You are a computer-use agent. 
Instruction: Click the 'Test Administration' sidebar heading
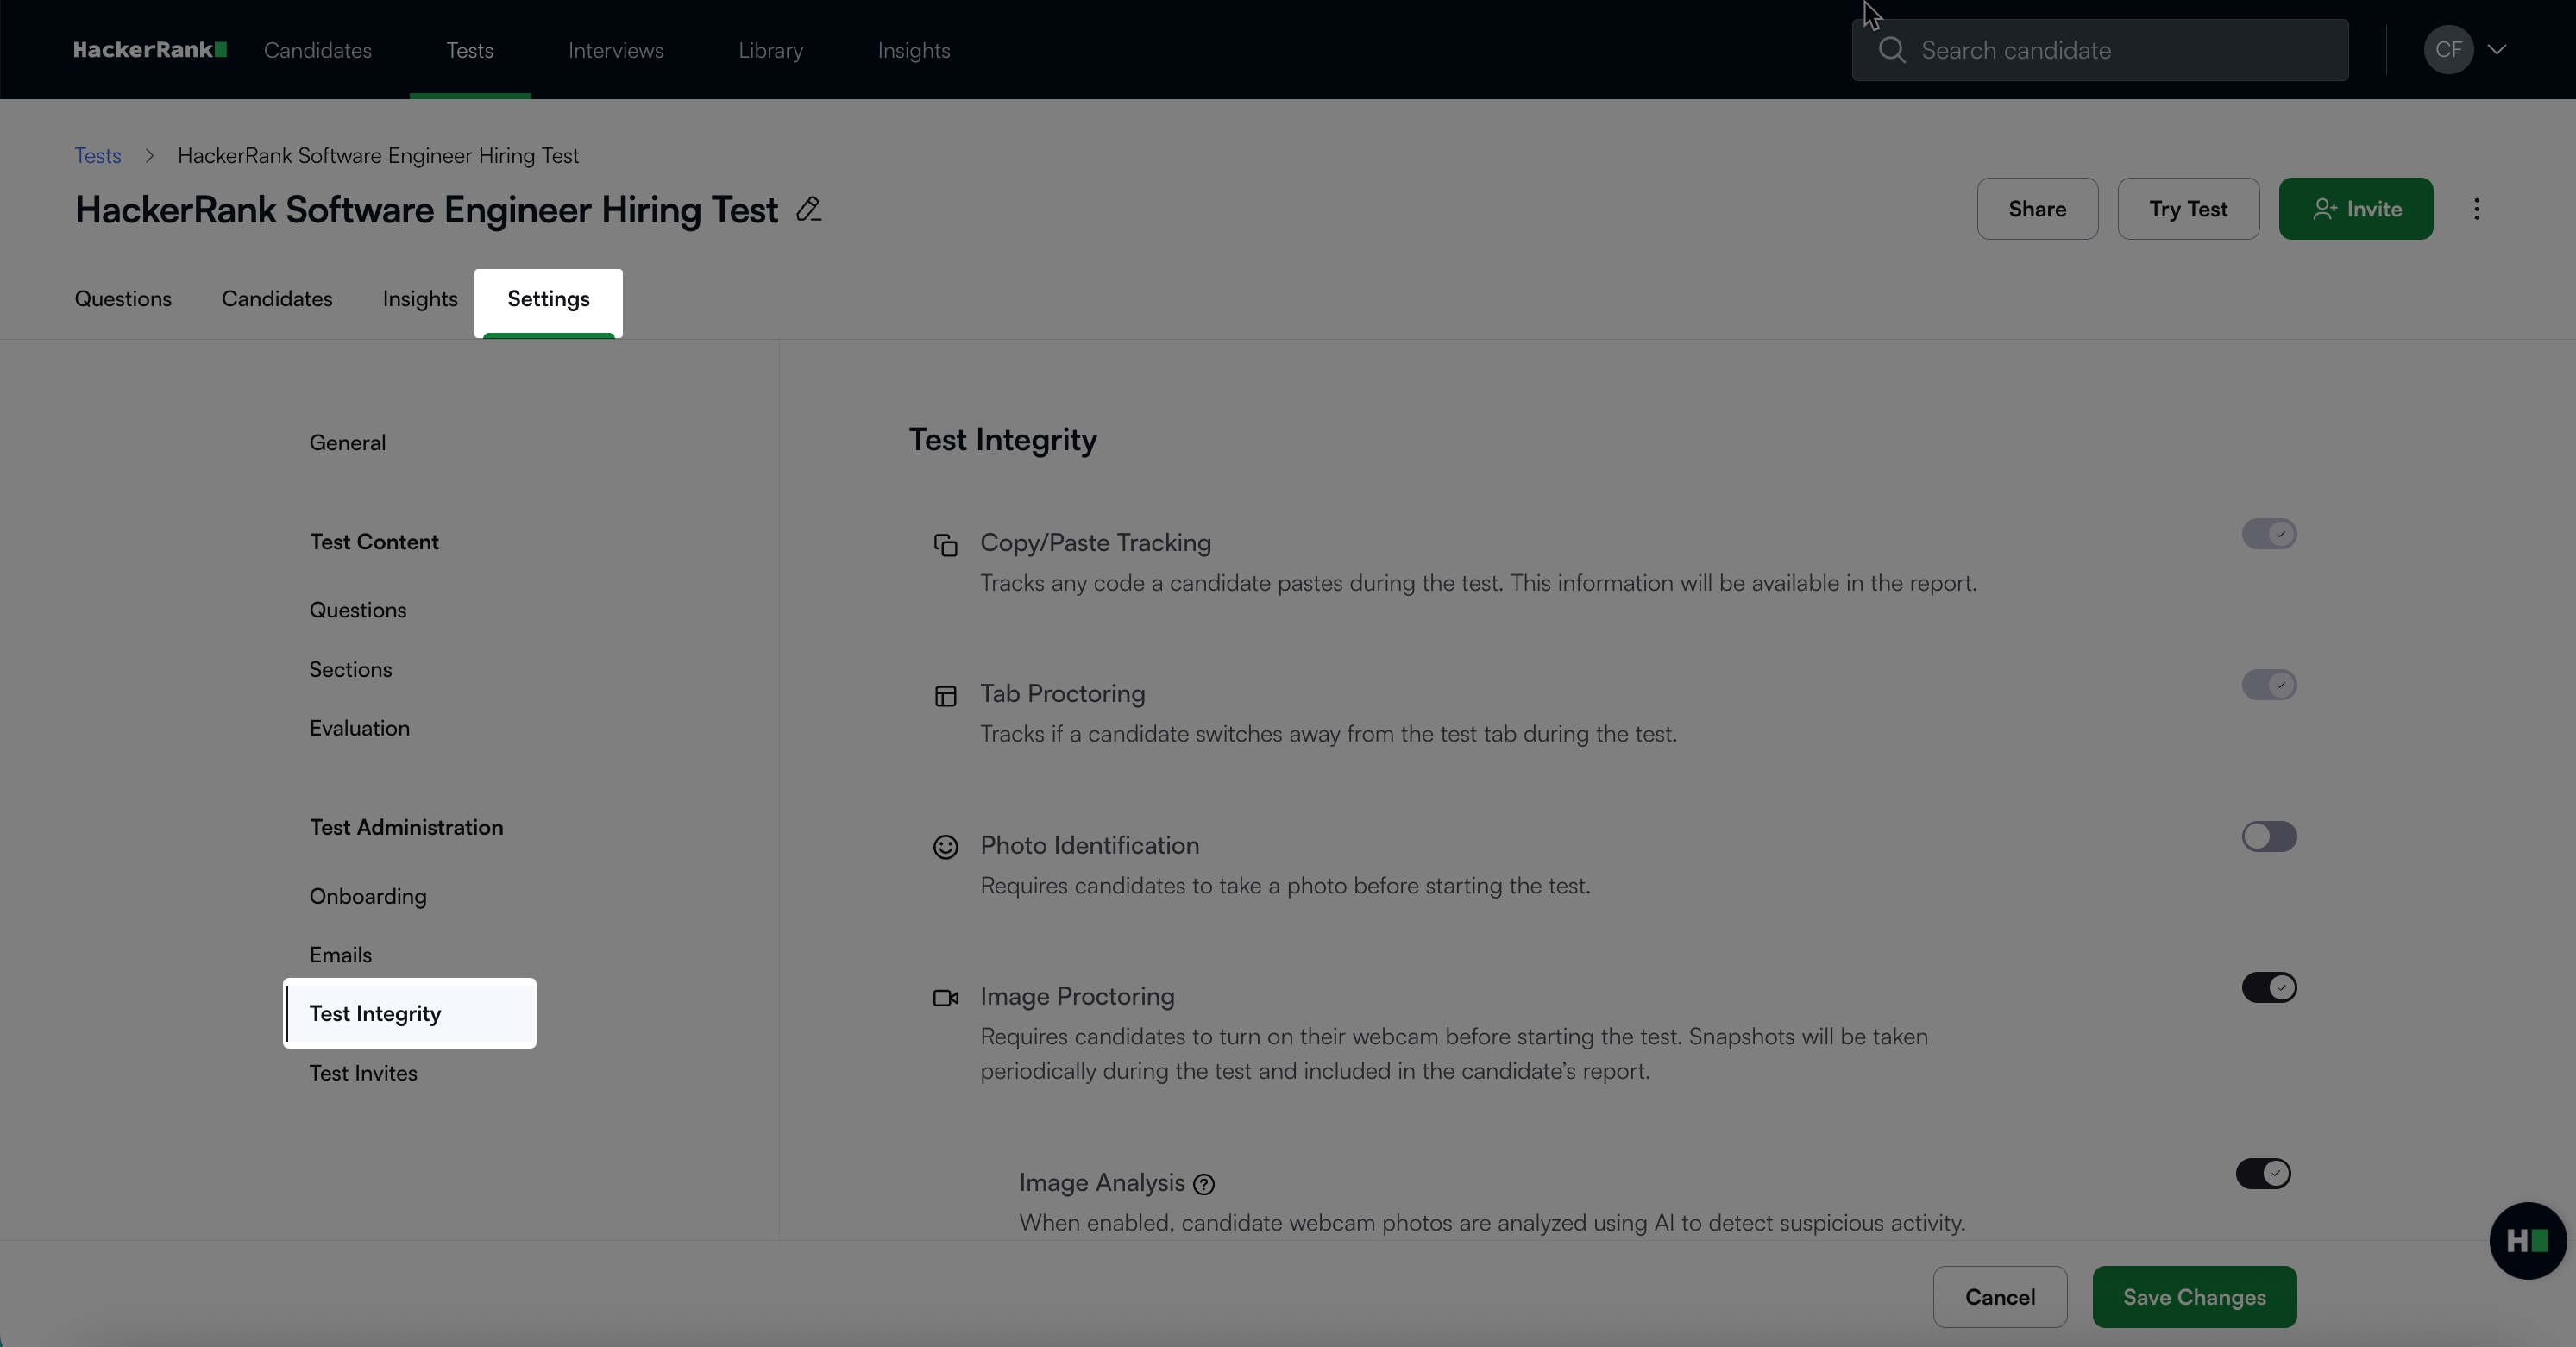[406, 827]
